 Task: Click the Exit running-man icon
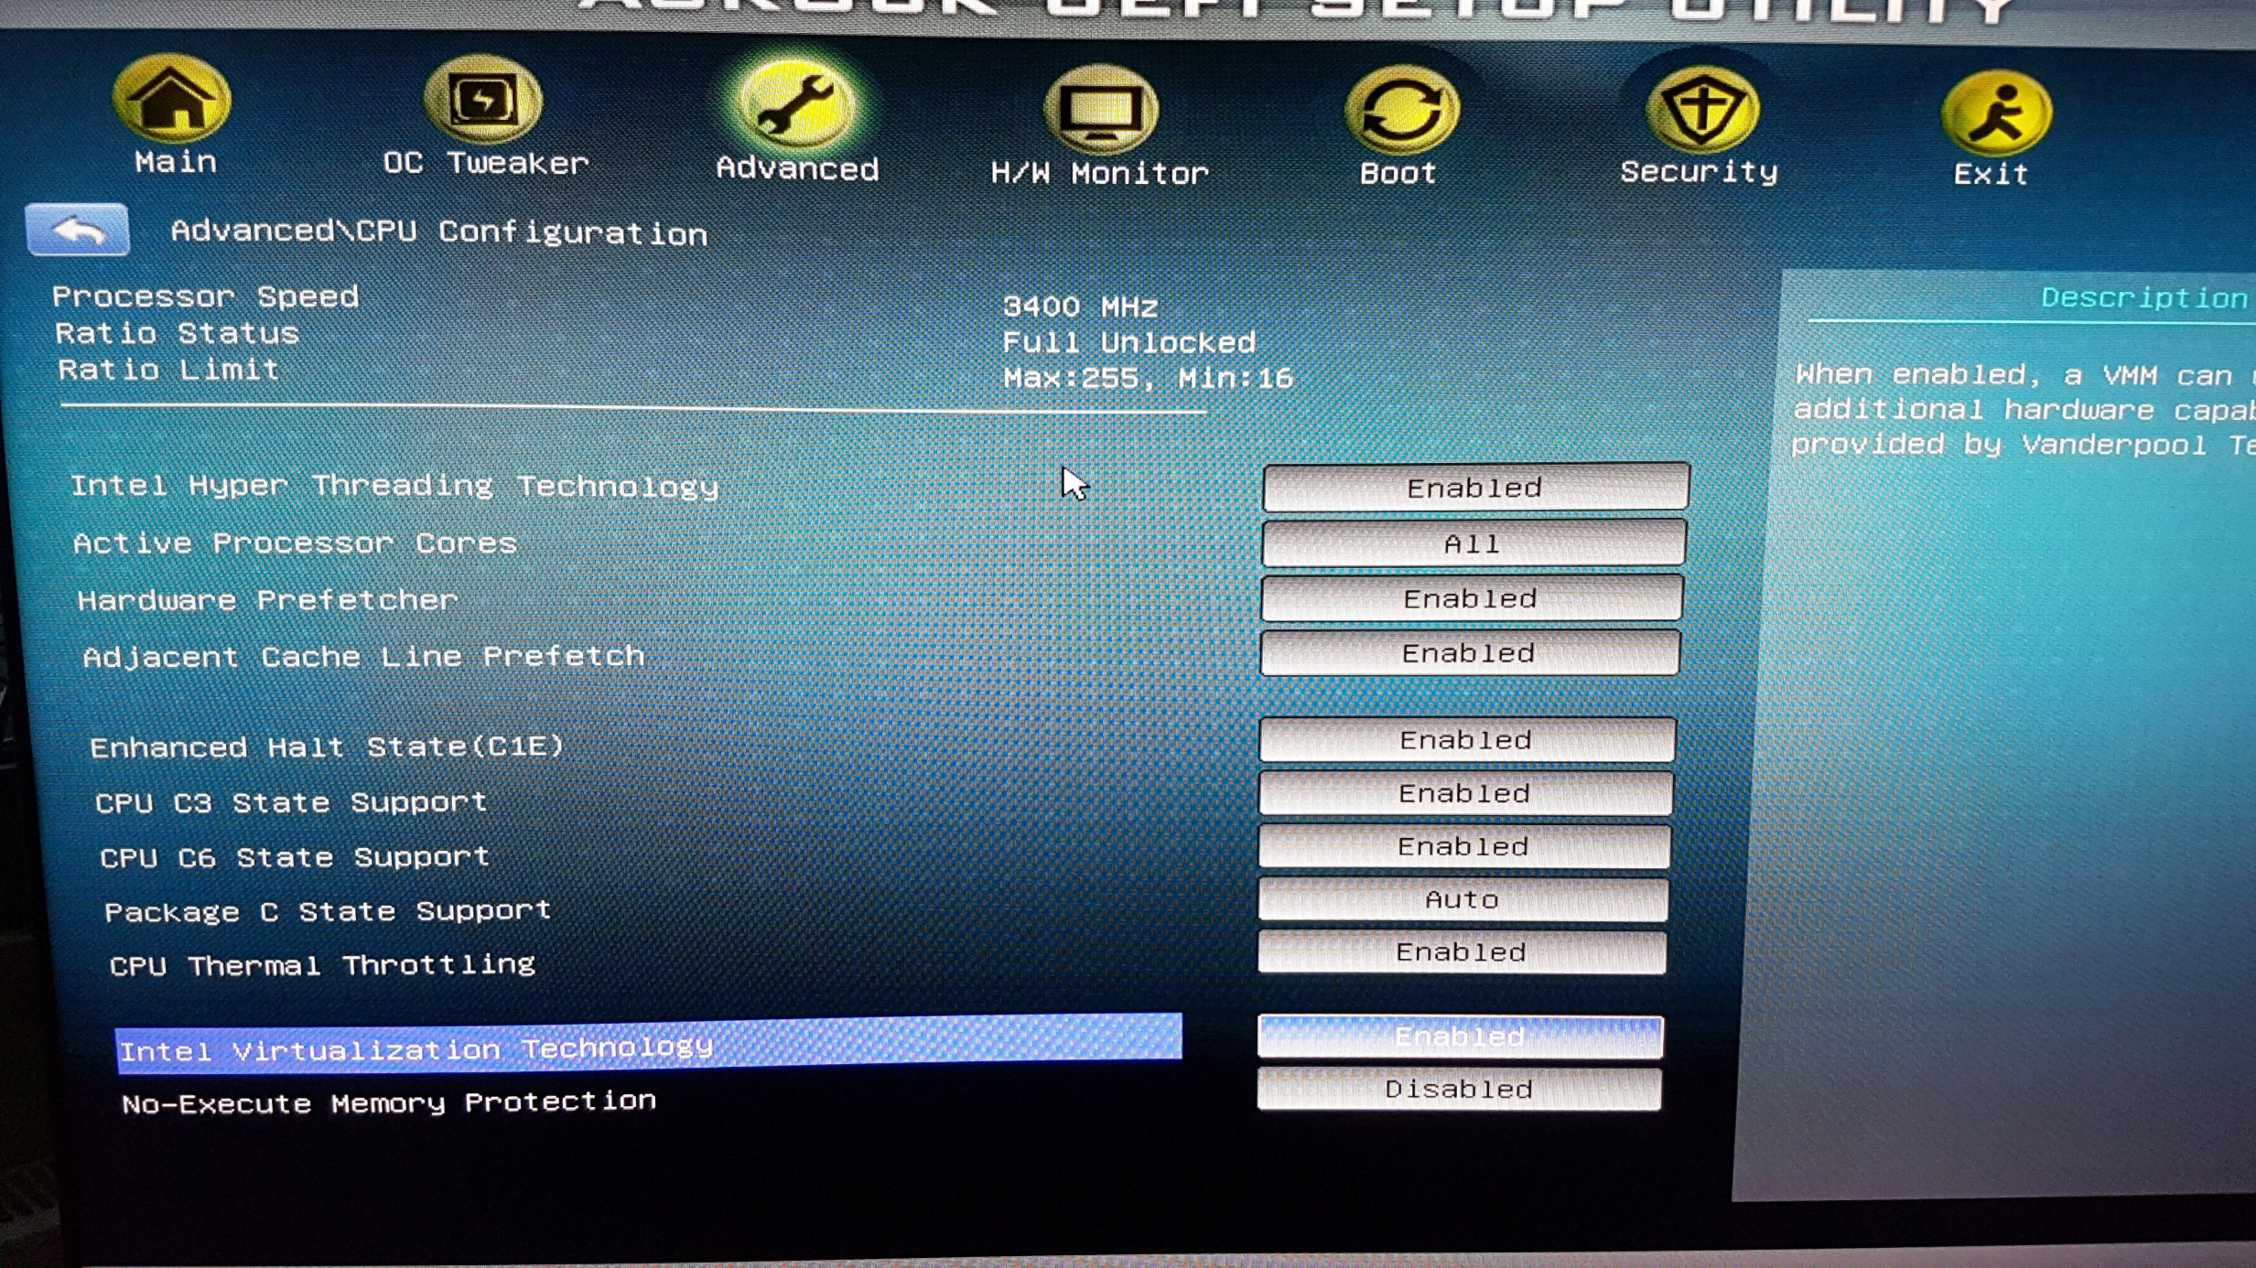tap(1996, 113)
